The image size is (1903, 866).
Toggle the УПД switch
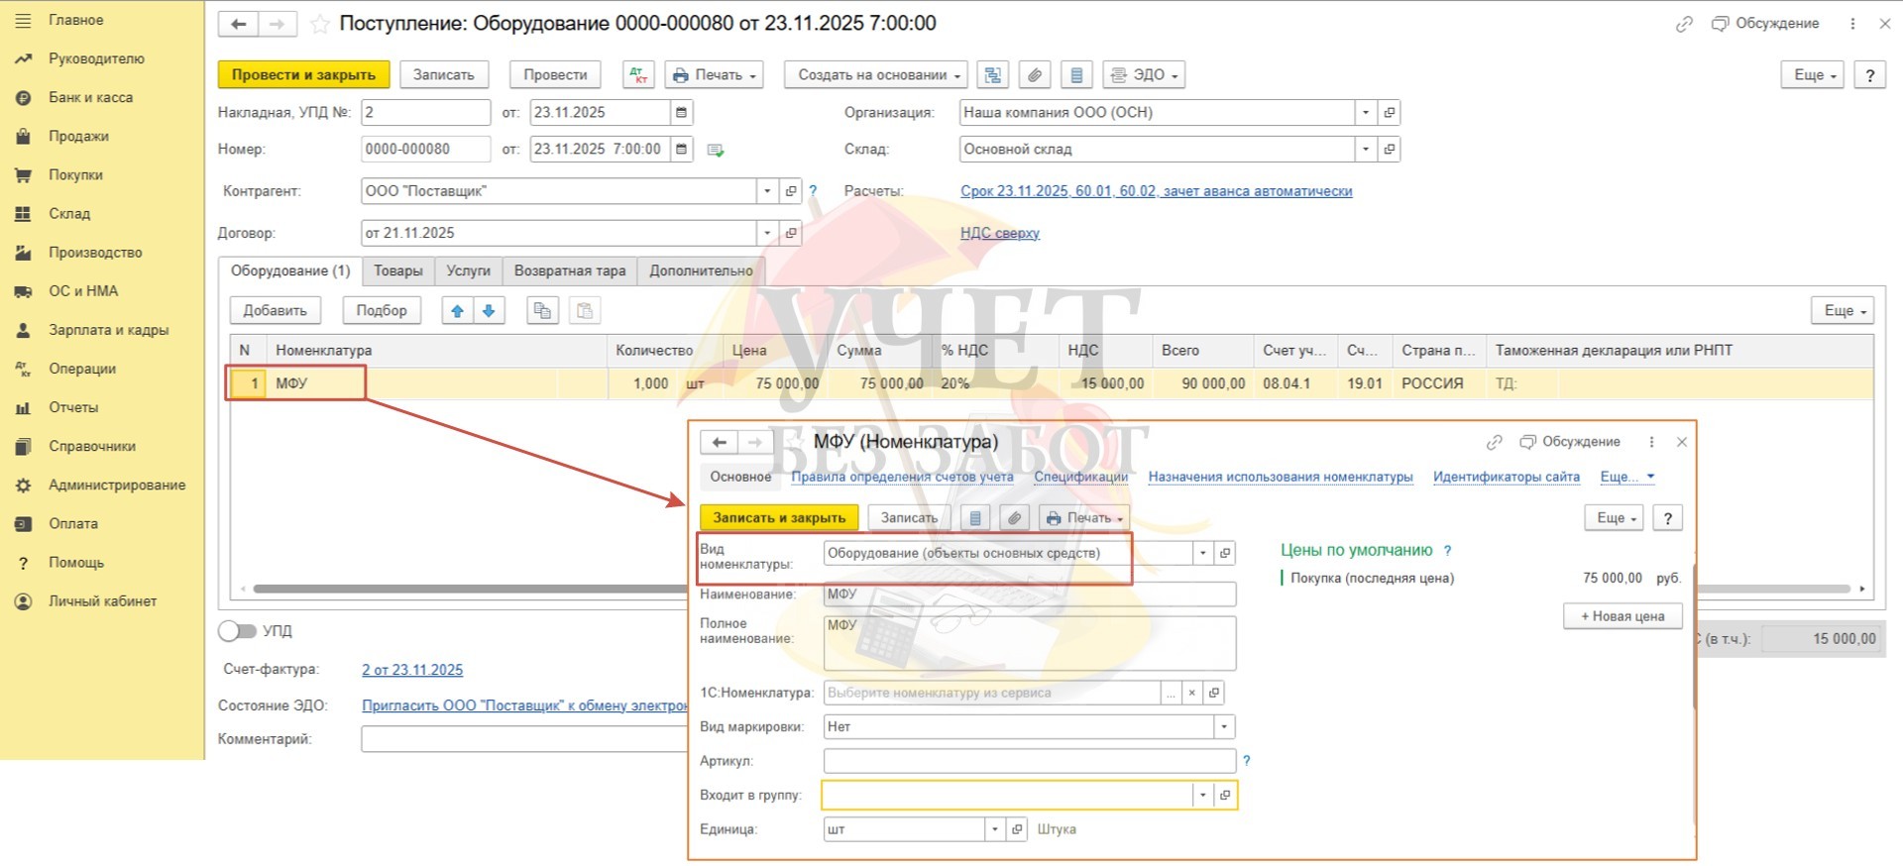tap(237, 631)
